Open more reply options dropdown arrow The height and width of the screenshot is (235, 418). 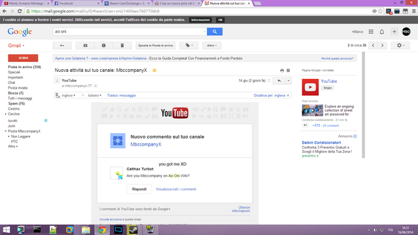(x=289, y=81)
